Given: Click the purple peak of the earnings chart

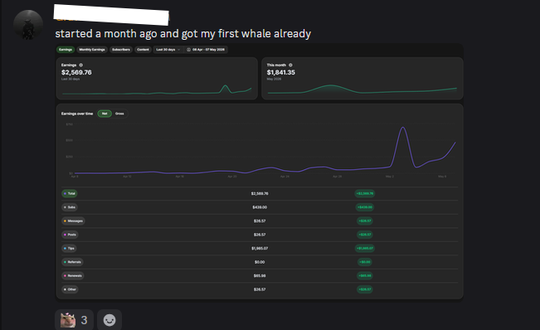Looking at the screenshot, I should point(402,128).
